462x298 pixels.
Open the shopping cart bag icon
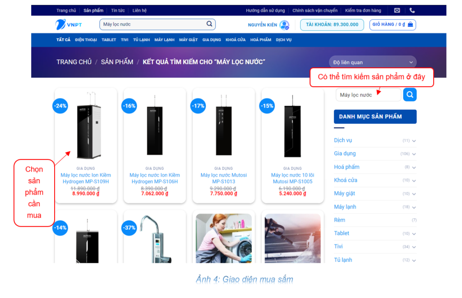[x=410, y=24]
